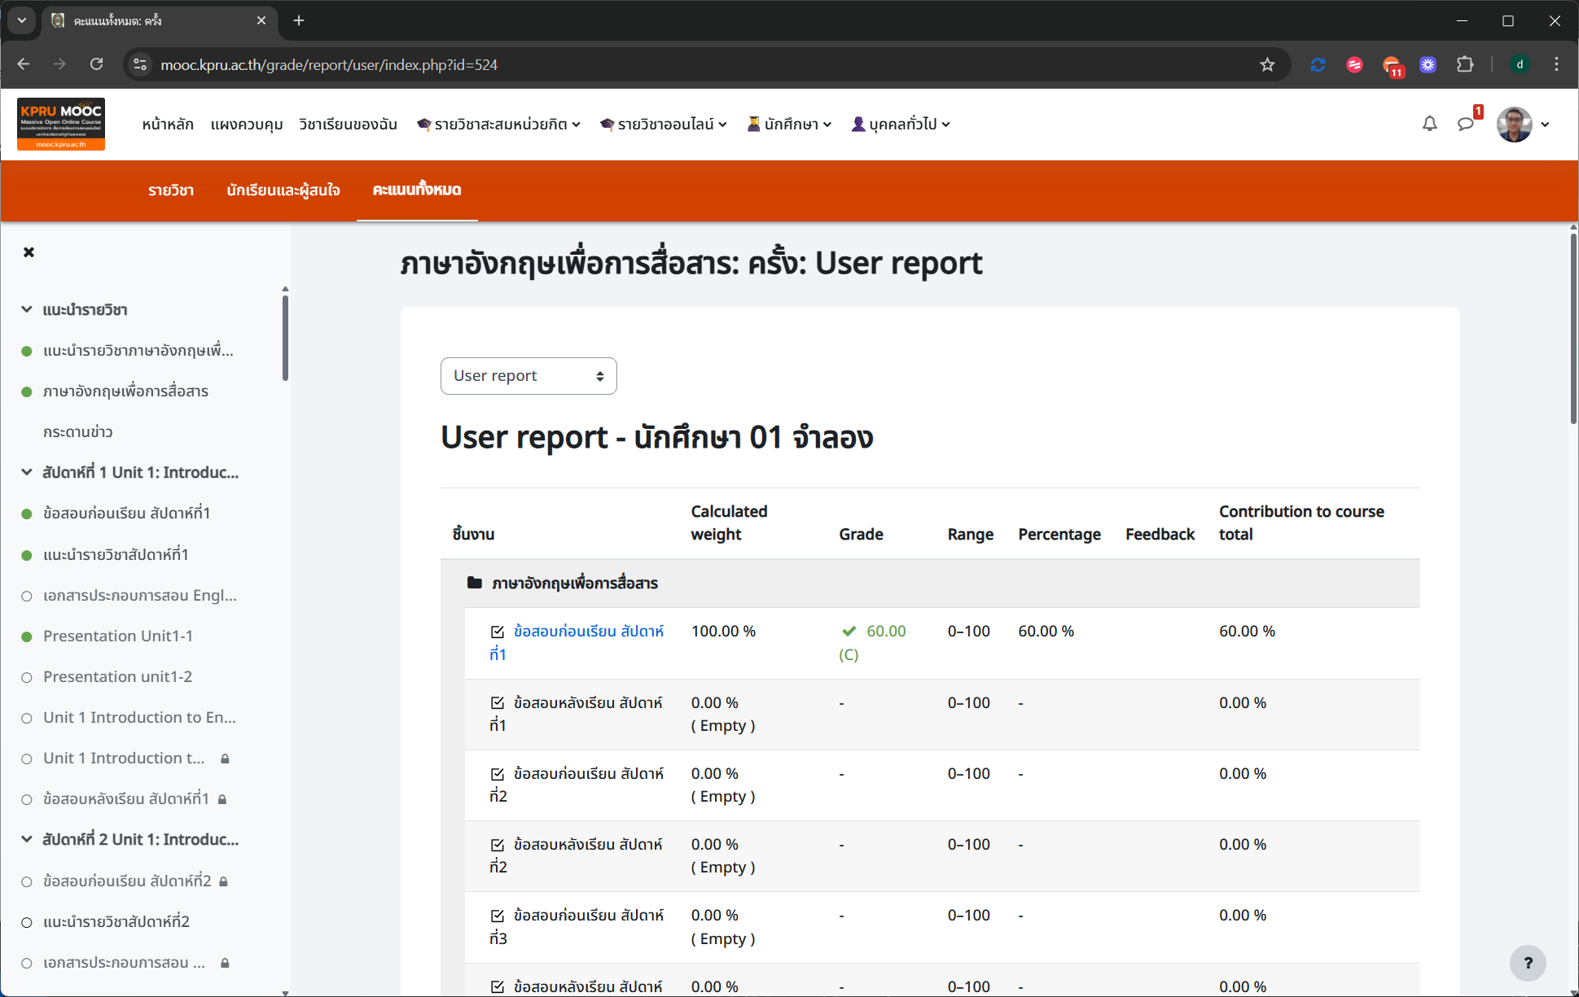1579x997 pixels.
Task: Collapse the แนะนำรายวิชา section
Action: click(x=27, y=309)
